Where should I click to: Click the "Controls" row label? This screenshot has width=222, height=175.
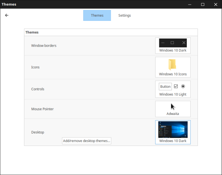tap(38, 89)
